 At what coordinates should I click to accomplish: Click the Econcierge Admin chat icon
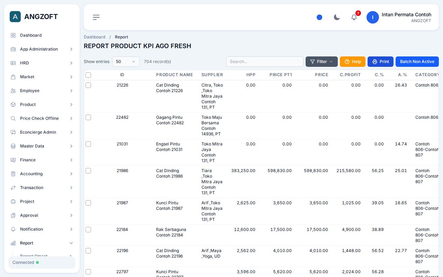13,132
